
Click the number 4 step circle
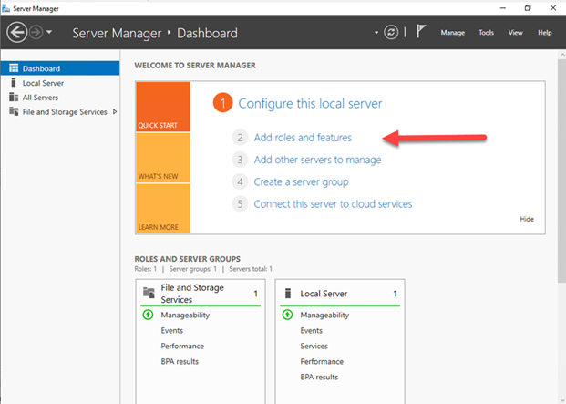click(240, 182)
